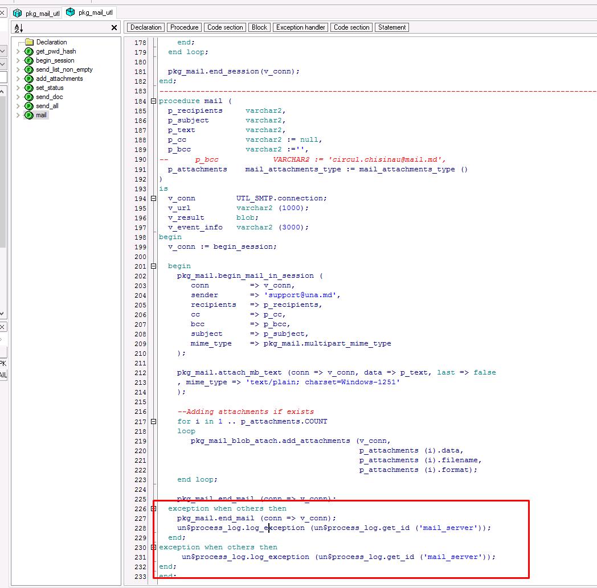Click the sort alphabetically icon
The image size is (597, 588).
pyautogui.click(x=19, y=28)
